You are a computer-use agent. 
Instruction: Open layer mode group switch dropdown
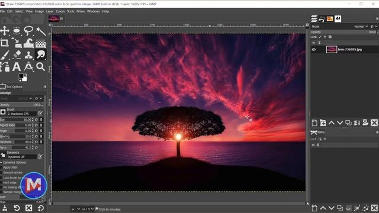pyautogui.click(x=374, y=26)
